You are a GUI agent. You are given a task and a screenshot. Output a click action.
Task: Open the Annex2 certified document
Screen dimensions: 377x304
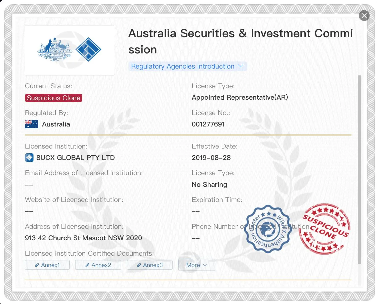98,265
